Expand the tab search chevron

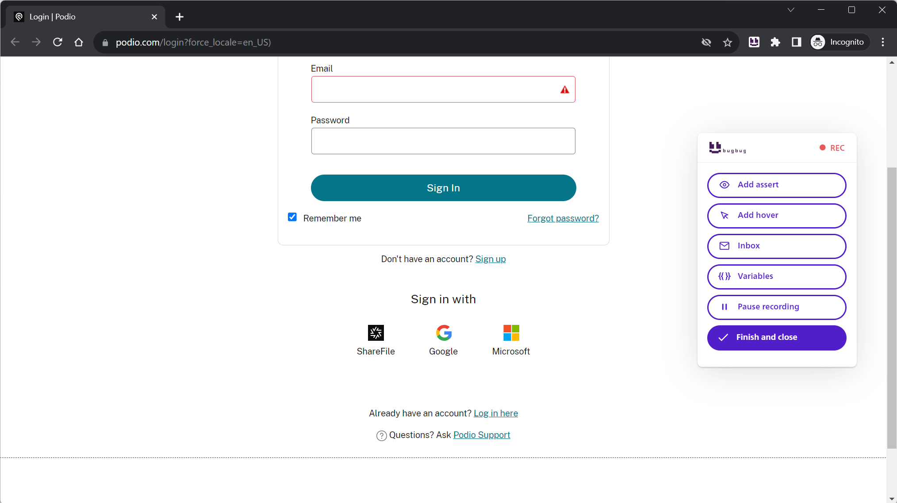[790, 10]
